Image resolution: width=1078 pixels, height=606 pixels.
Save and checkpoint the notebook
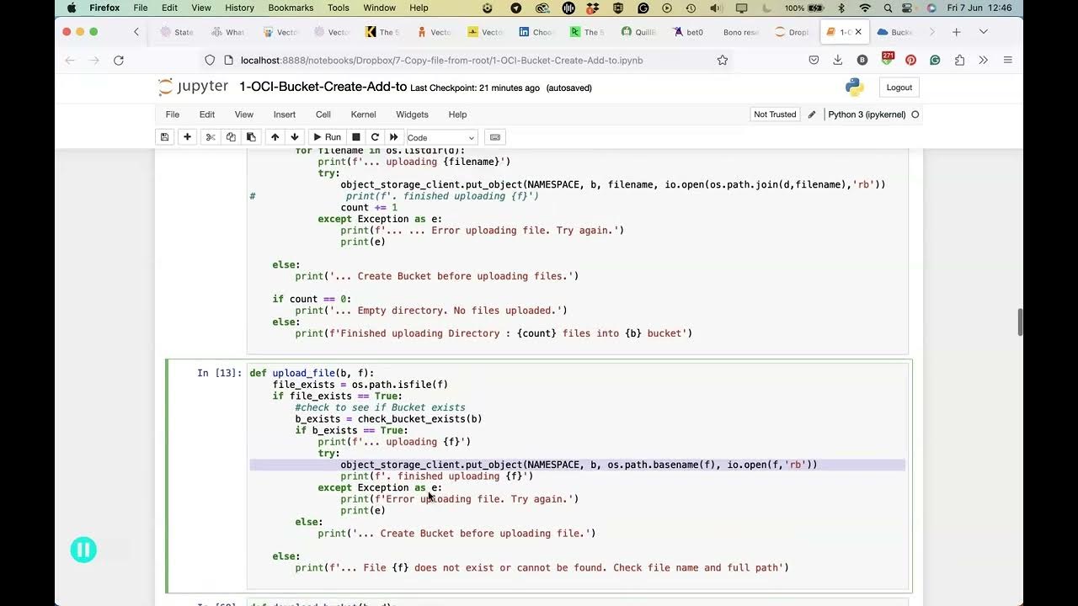point(165,137)
